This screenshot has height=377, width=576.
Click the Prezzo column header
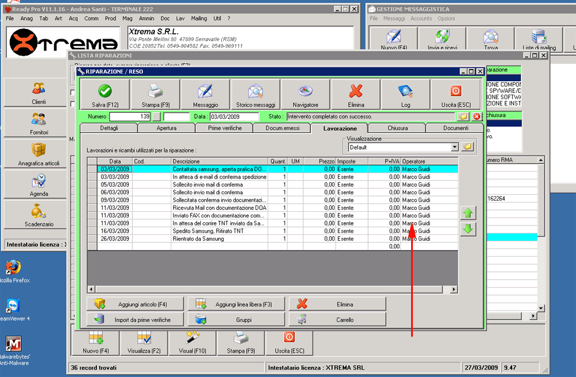pyautogui.click(x=319, y=161)
